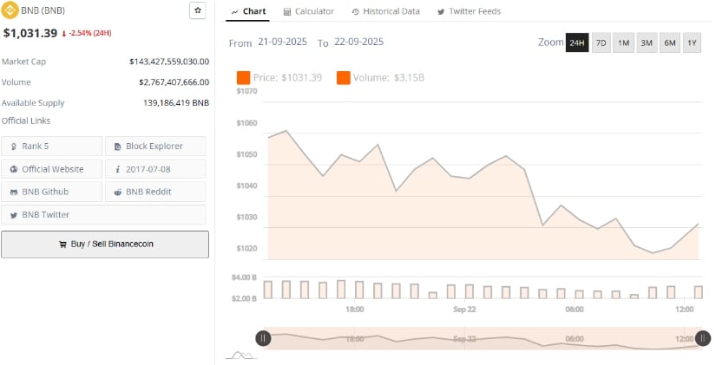The height and width of the screenshot is (365, 716).
Task: Select the 1Y zoom option
Action: coord(692,42)
